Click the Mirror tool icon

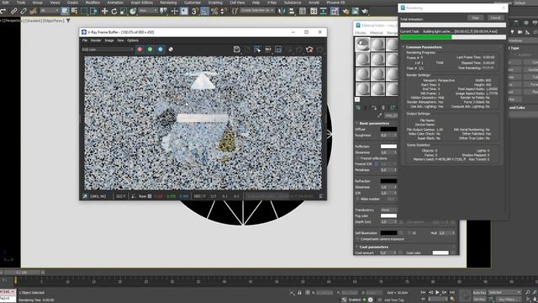(282, 11)
